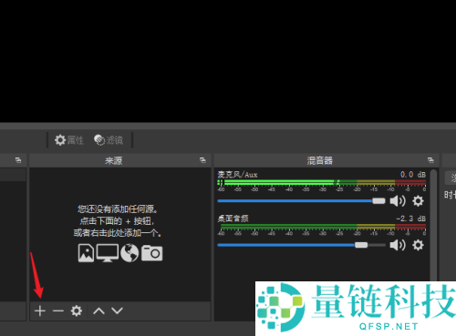Click the browser globe hint icon

(130, 253)
